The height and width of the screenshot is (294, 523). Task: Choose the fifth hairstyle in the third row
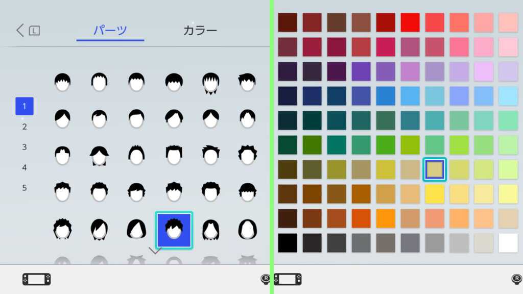click(x=211, y=155)
